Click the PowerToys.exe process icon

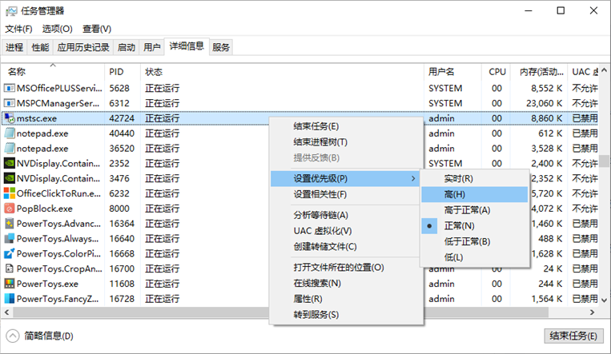[x=10, y=284]
